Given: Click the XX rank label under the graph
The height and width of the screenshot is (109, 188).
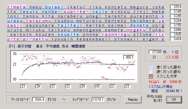Looking at the screenshot, I should click(98, 86).
